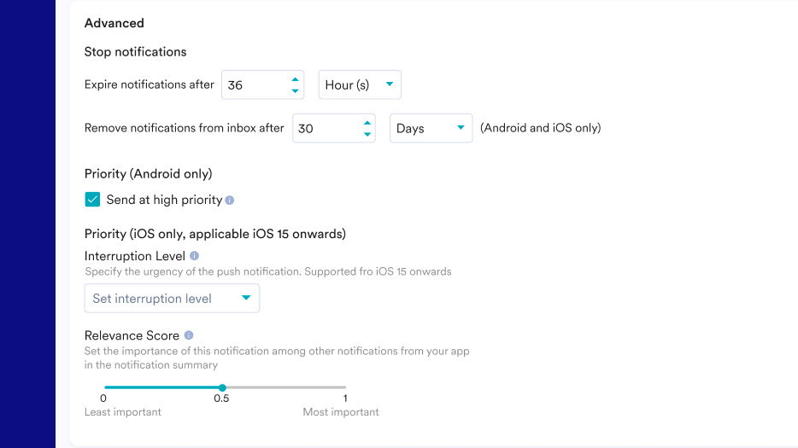
Task: Click the Relevance Score label
Action: pyautogui.click(x=132, y=335)
